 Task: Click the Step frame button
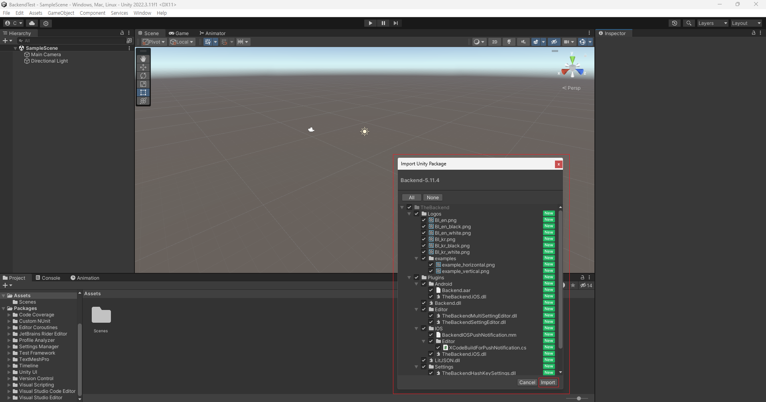tap(395, 23)
